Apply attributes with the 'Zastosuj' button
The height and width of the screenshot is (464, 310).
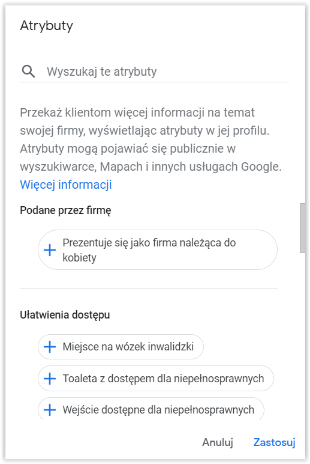click(275, 442)
